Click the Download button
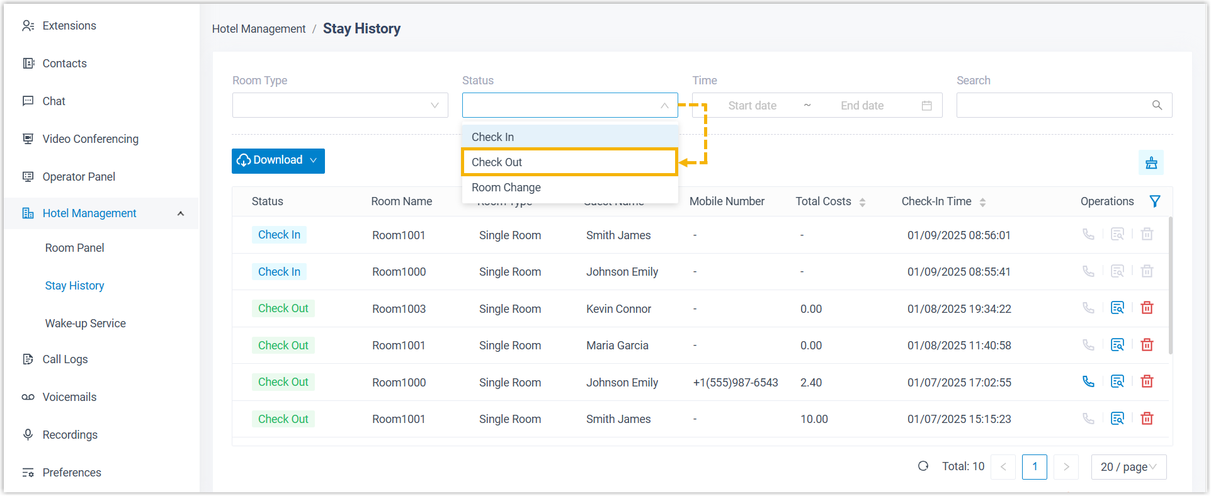The image size is (1211, 496). 278,161
